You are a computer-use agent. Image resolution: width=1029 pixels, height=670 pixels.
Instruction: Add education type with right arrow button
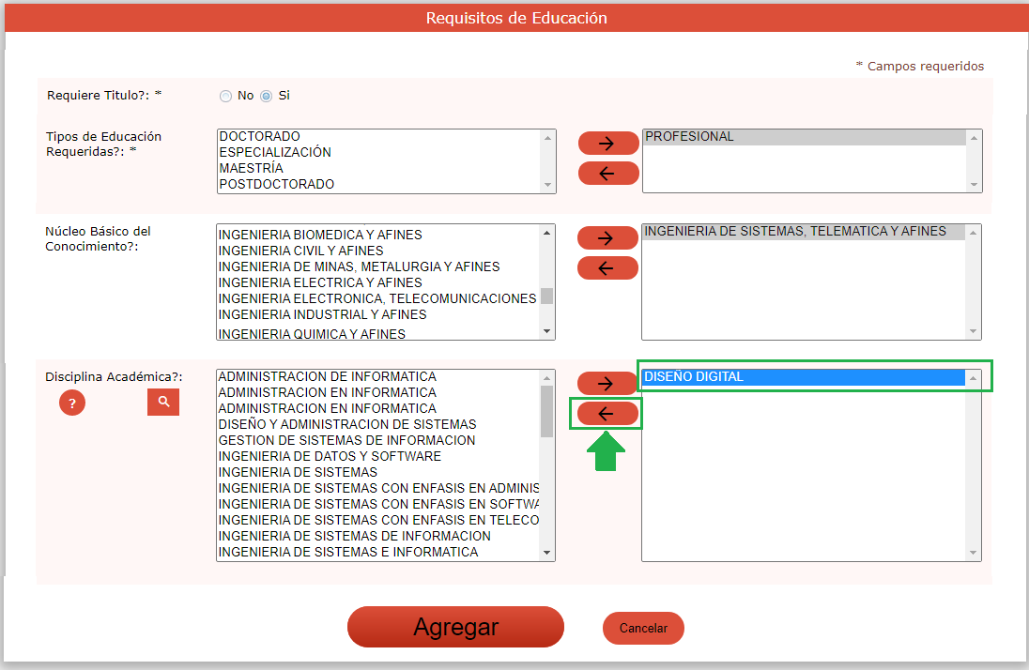pyautogui.click(x=607, y=144)
